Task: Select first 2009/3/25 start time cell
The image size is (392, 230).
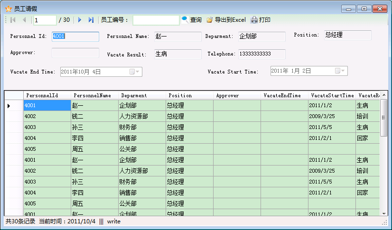Action: pos(332,116)
